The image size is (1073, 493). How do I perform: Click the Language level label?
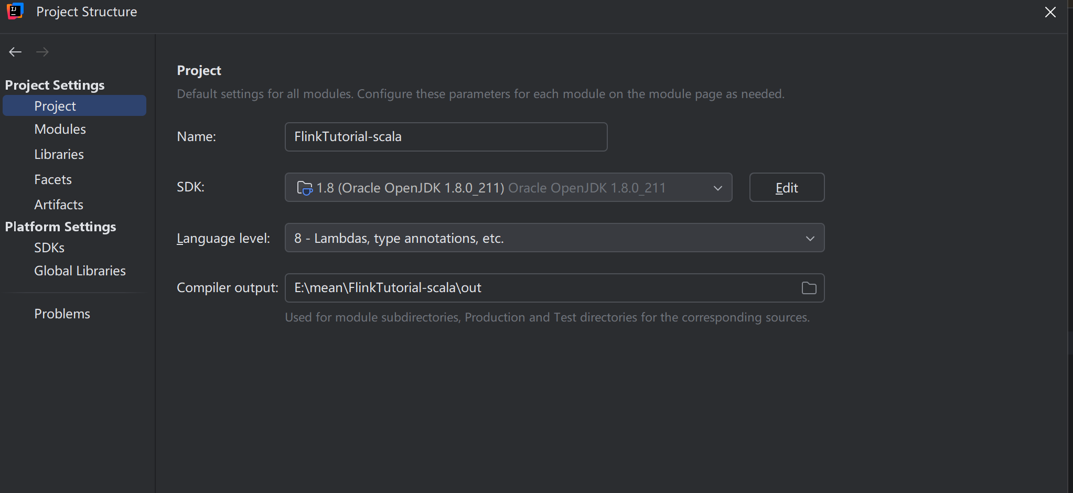pos(223,239)
